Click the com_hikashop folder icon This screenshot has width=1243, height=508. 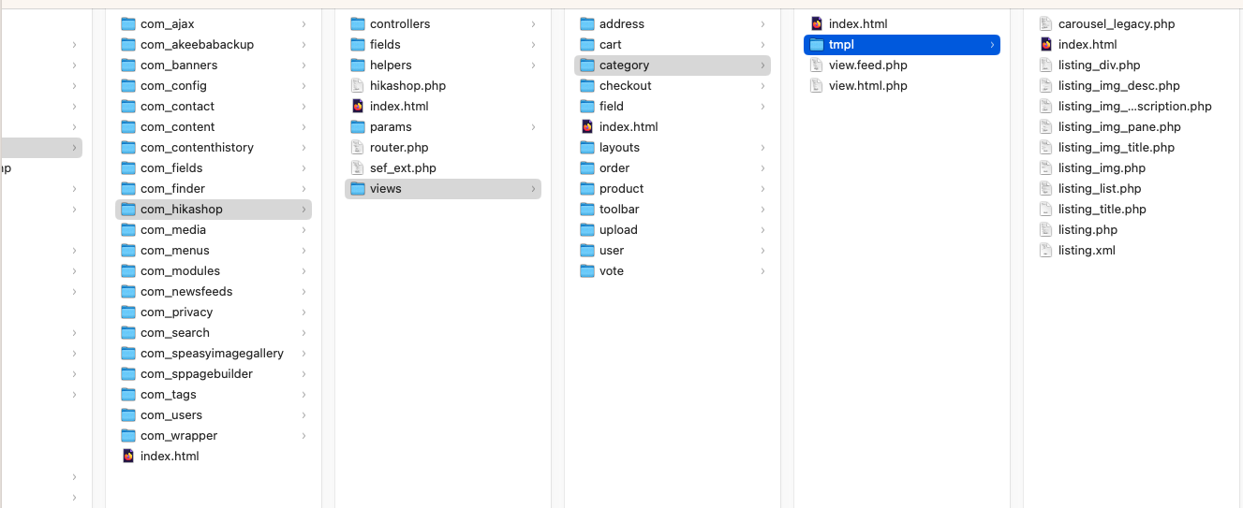[x=128, y=210]
